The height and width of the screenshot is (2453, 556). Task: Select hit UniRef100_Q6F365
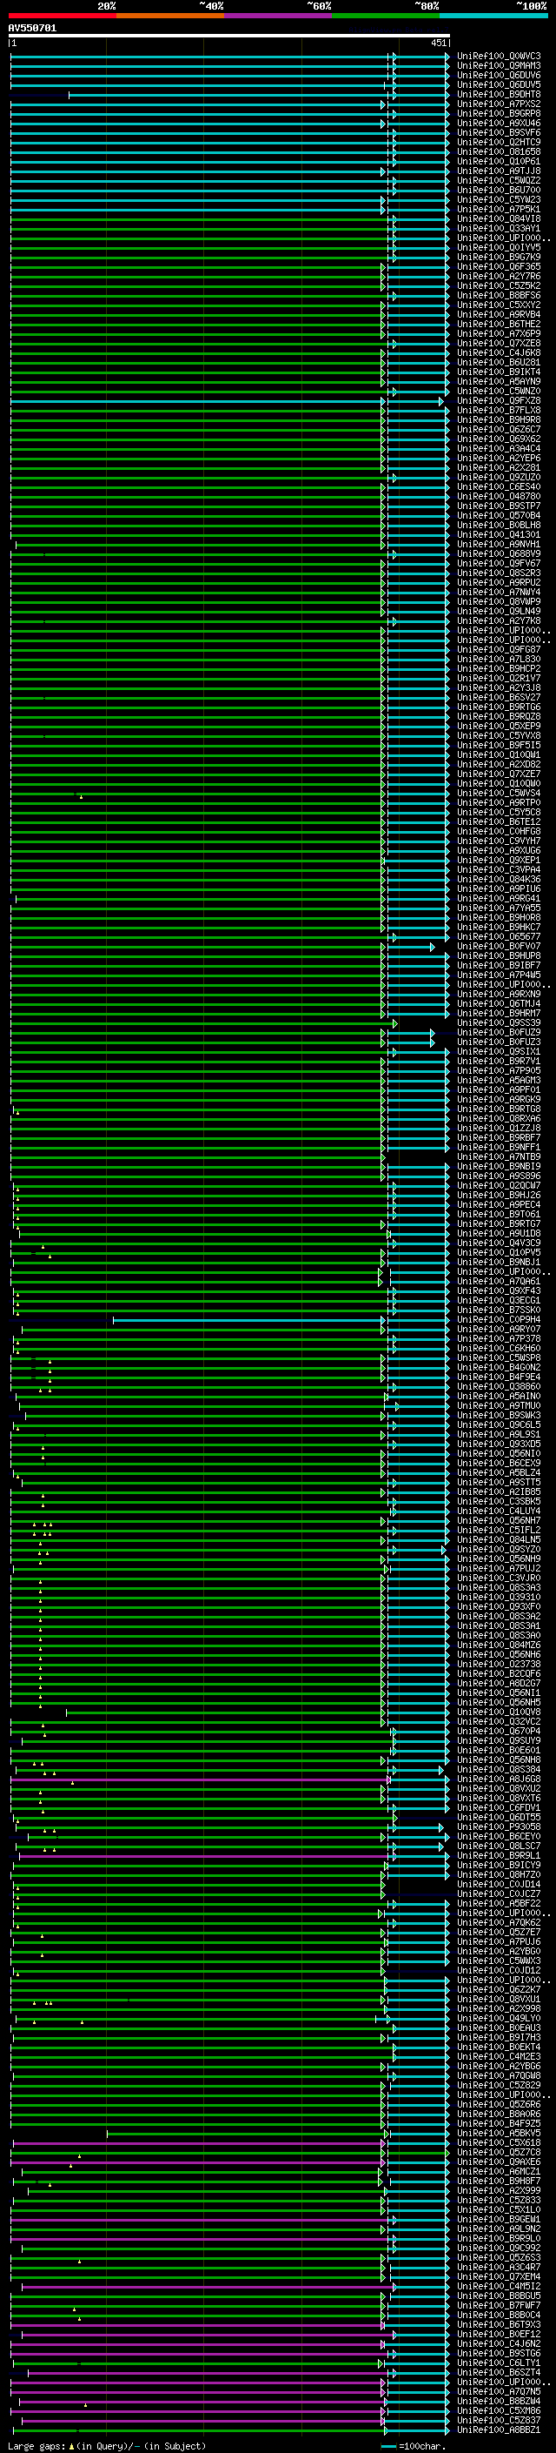pos(499,266)
